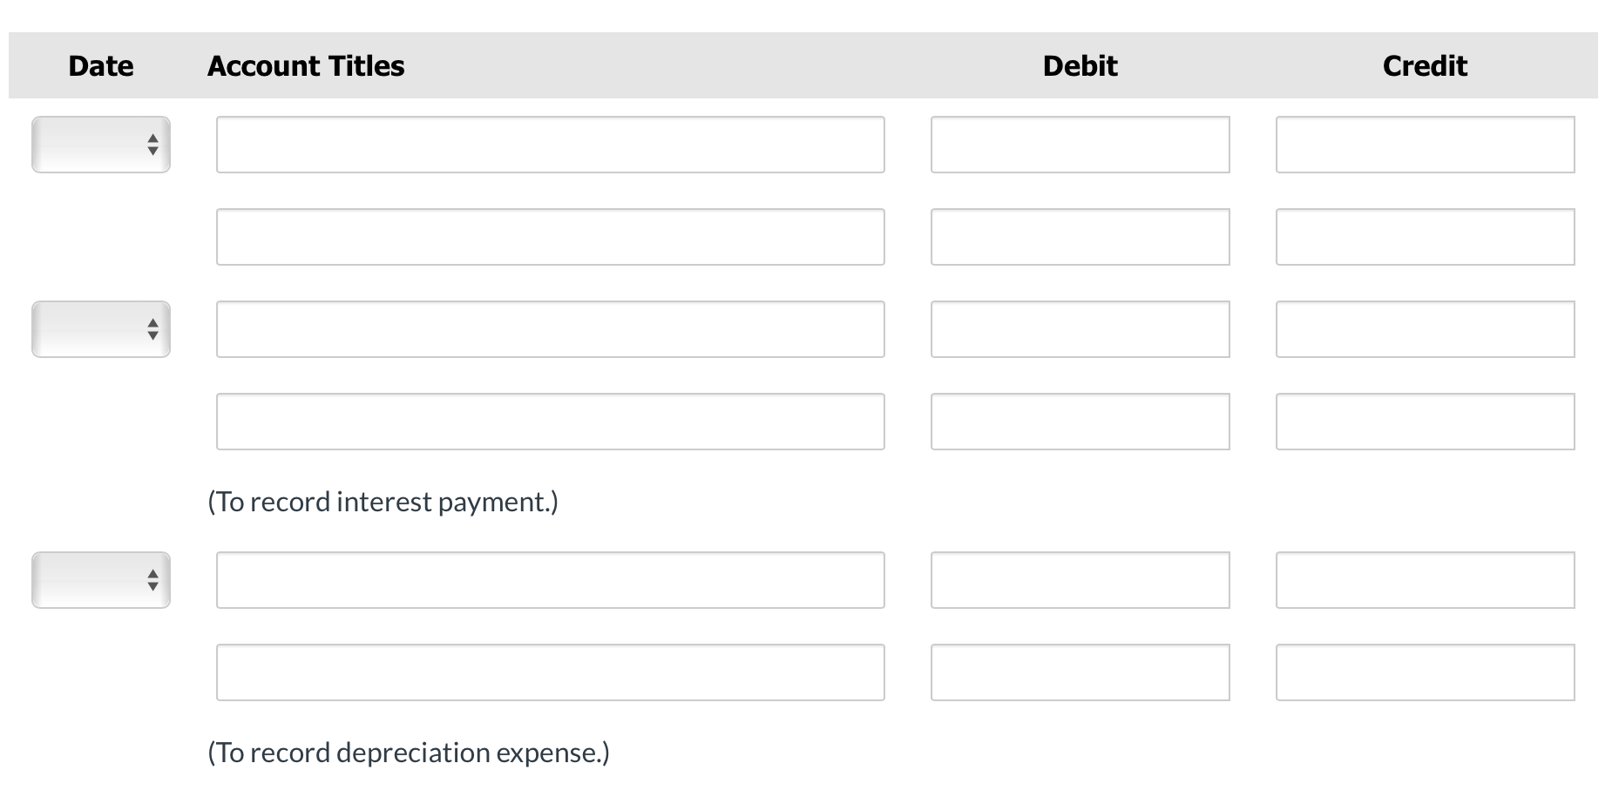The image size is (1619, 797).
Task: Click the last Account Titles field above depreciation caption
Action: click(x=549, y=672)
